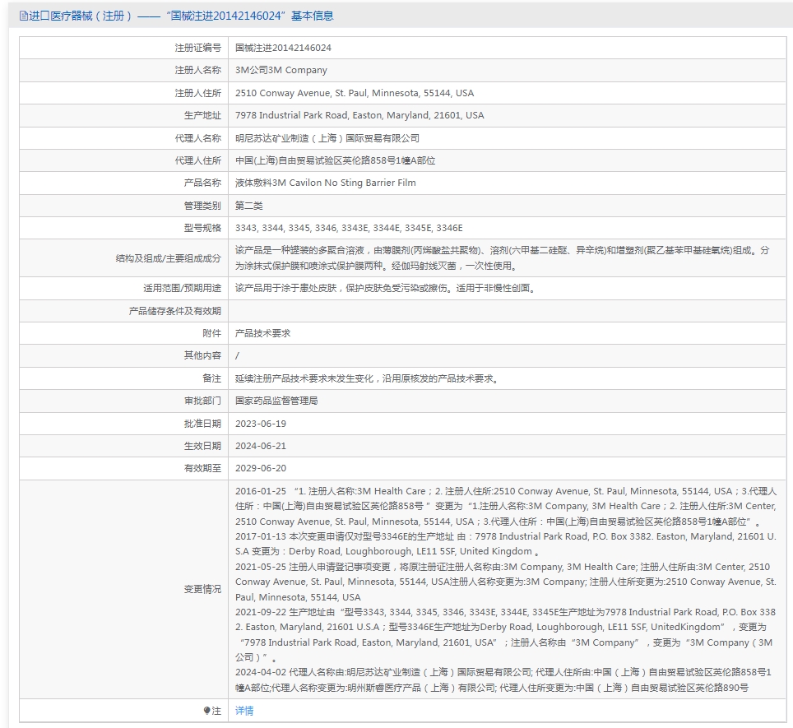Click the 产品储存条件及有效期 label
This screenshot has width=793, height=728.
point(175,311)
